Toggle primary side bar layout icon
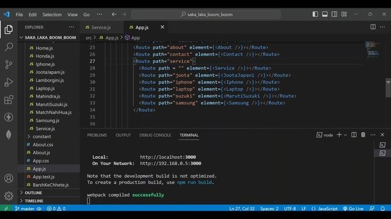391x219 pixels. coord(315,14)
